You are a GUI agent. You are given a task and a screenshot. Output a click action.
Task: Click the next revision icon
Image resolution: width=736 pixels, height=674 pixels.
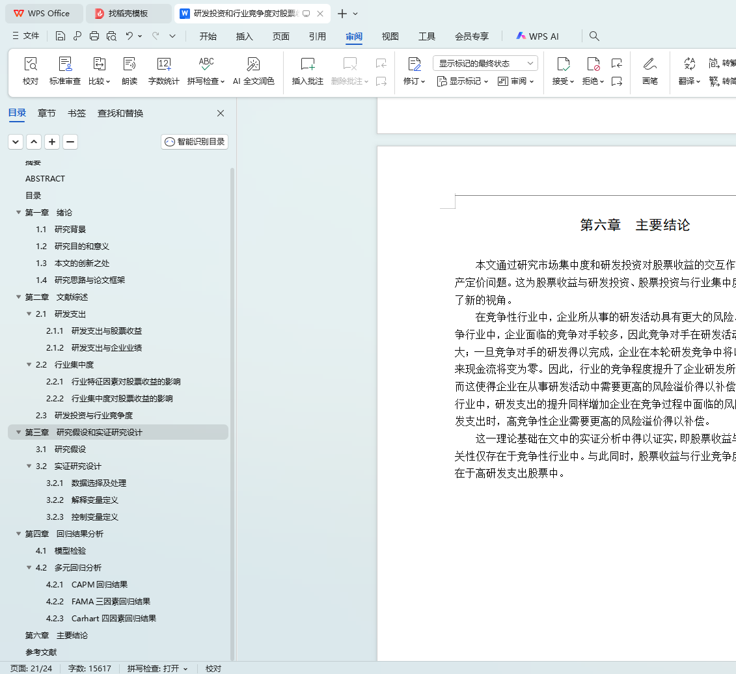tap(617, 81)
